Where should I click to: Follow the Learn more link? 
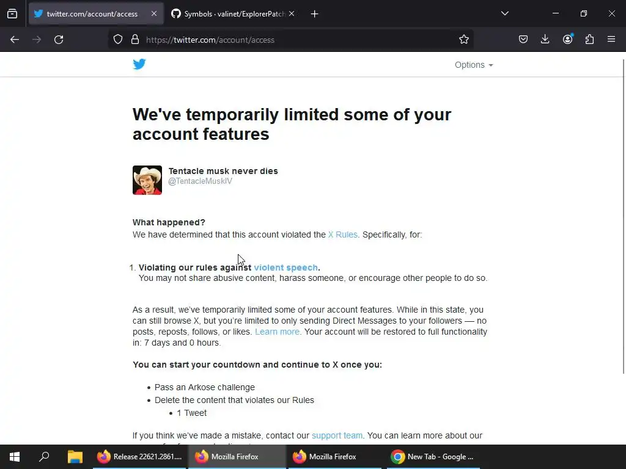pyautogui.click(x=277, y=332)
